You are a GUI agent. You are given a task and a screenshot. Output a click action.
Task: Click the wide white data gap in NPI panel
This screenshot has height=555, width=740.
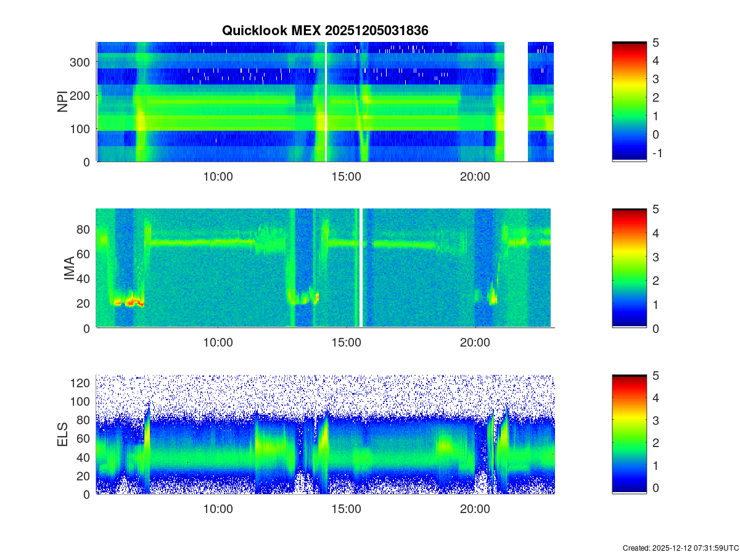click(x=516, y=102)
